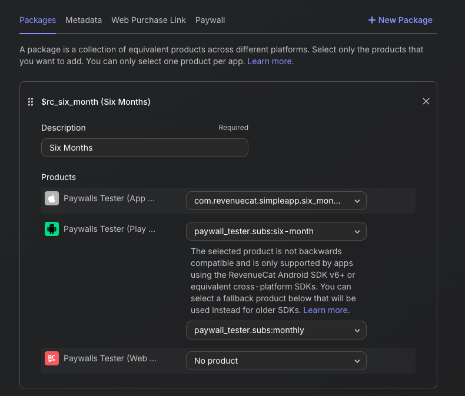Open the Web Purchase Link tab
Image resolution: width=465 pixels, height=396 pixels.
point(148,20)
